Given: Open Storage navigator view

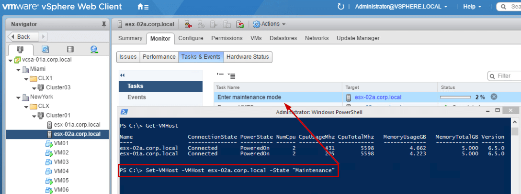Looking at the screenshot, I should [x=70, y=49].
